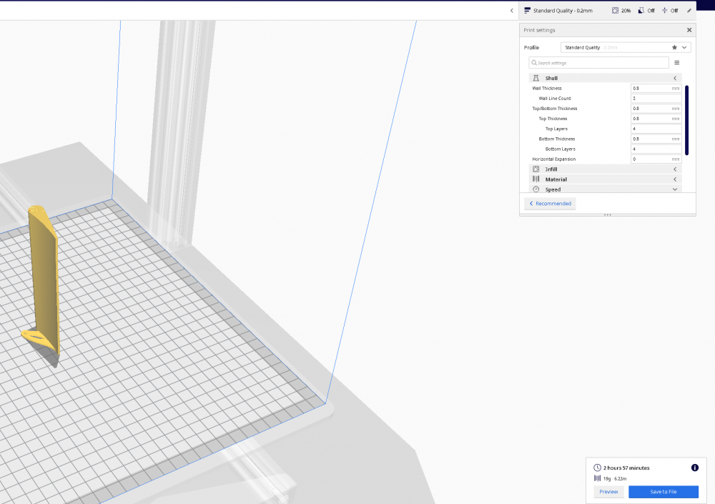Click the Search settings field
715x504 pixels.
[x=599, y=63]
